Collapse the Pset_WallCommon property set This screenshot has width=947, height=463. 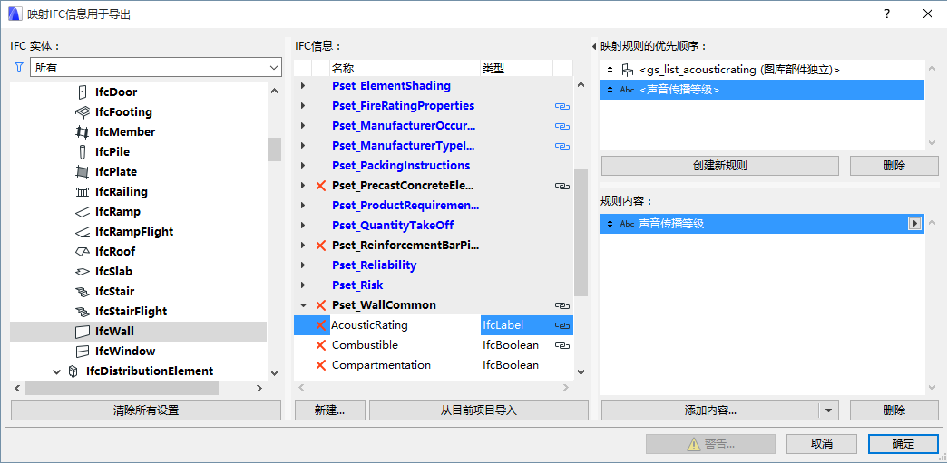click(303, 305)
